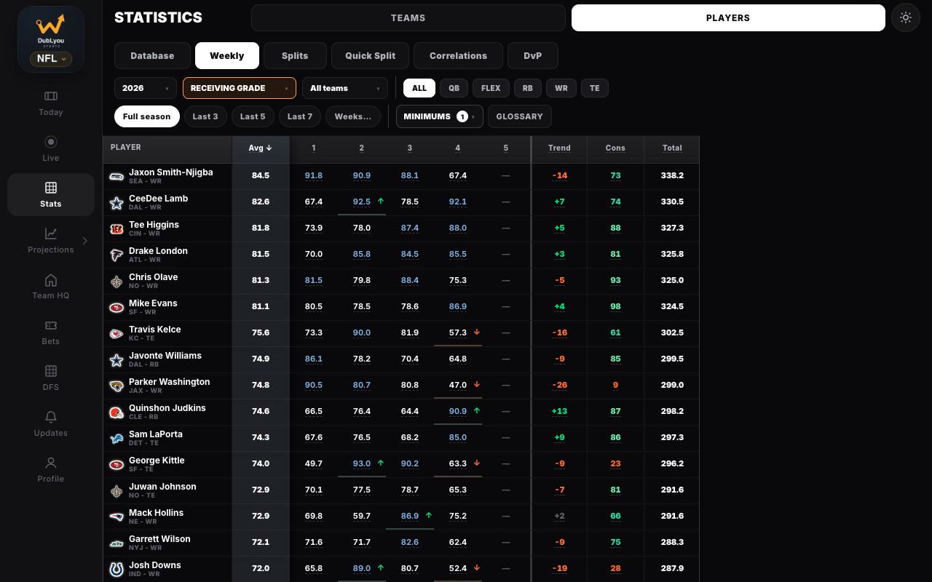Click Lions logo beside Sam LaPorta
The image size is (932, 582).
116,438
